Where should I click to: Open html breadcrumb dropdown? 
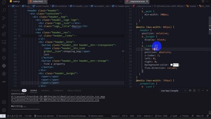15,6
